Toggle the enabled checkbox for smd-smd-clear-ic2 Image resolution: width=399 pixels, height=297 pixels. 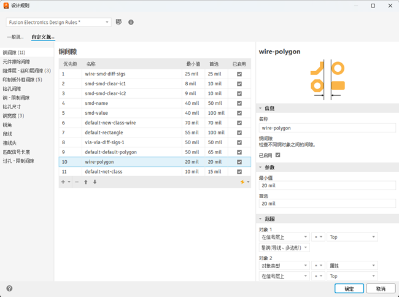[x=239, y=93]
